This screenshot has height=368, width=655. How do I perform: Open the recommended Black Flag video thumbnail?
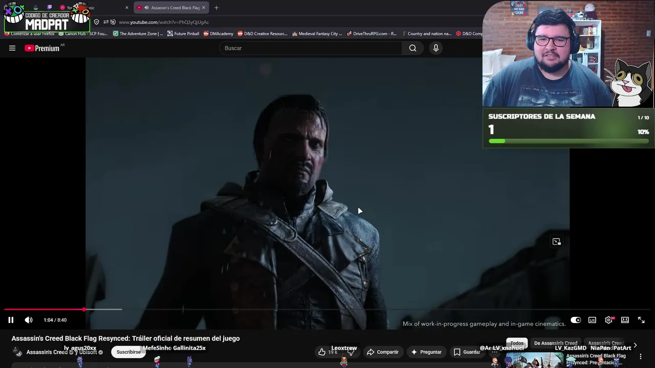pyautogui.click(x=534, y=360)
